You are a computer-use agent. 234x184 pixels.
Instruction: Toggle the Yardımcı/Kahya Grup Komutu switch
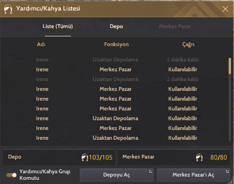click(11, 175)
